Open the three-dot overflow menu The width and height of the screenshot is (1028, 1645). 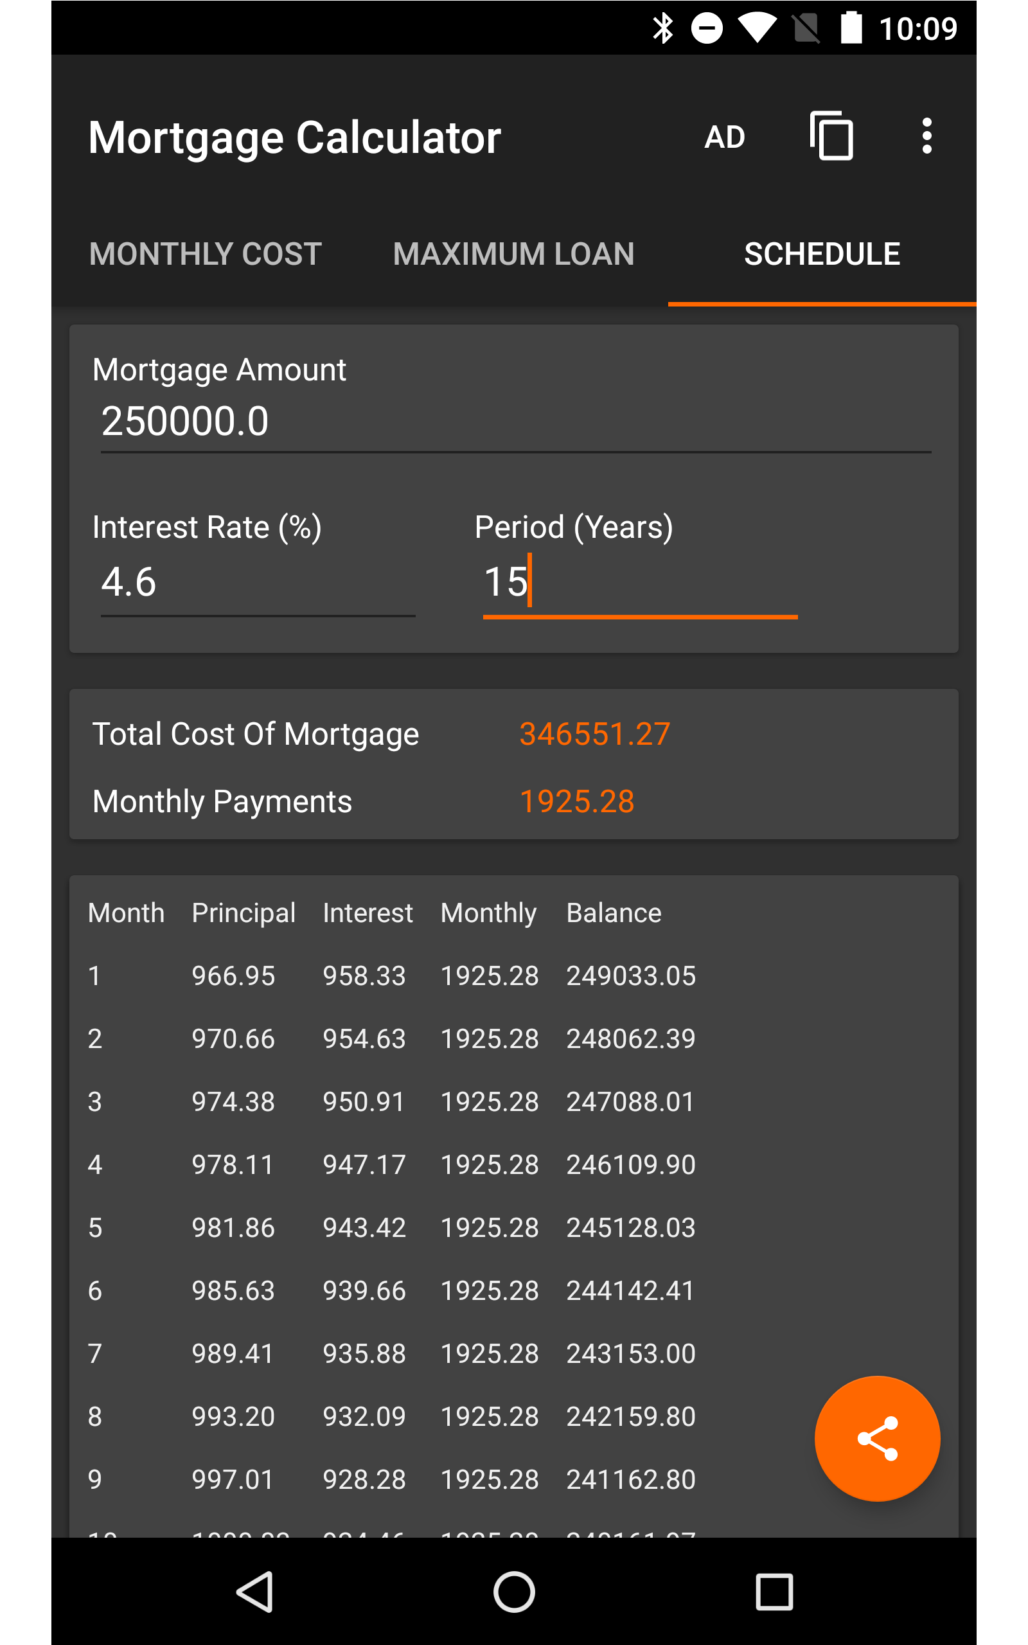point(926,136)
